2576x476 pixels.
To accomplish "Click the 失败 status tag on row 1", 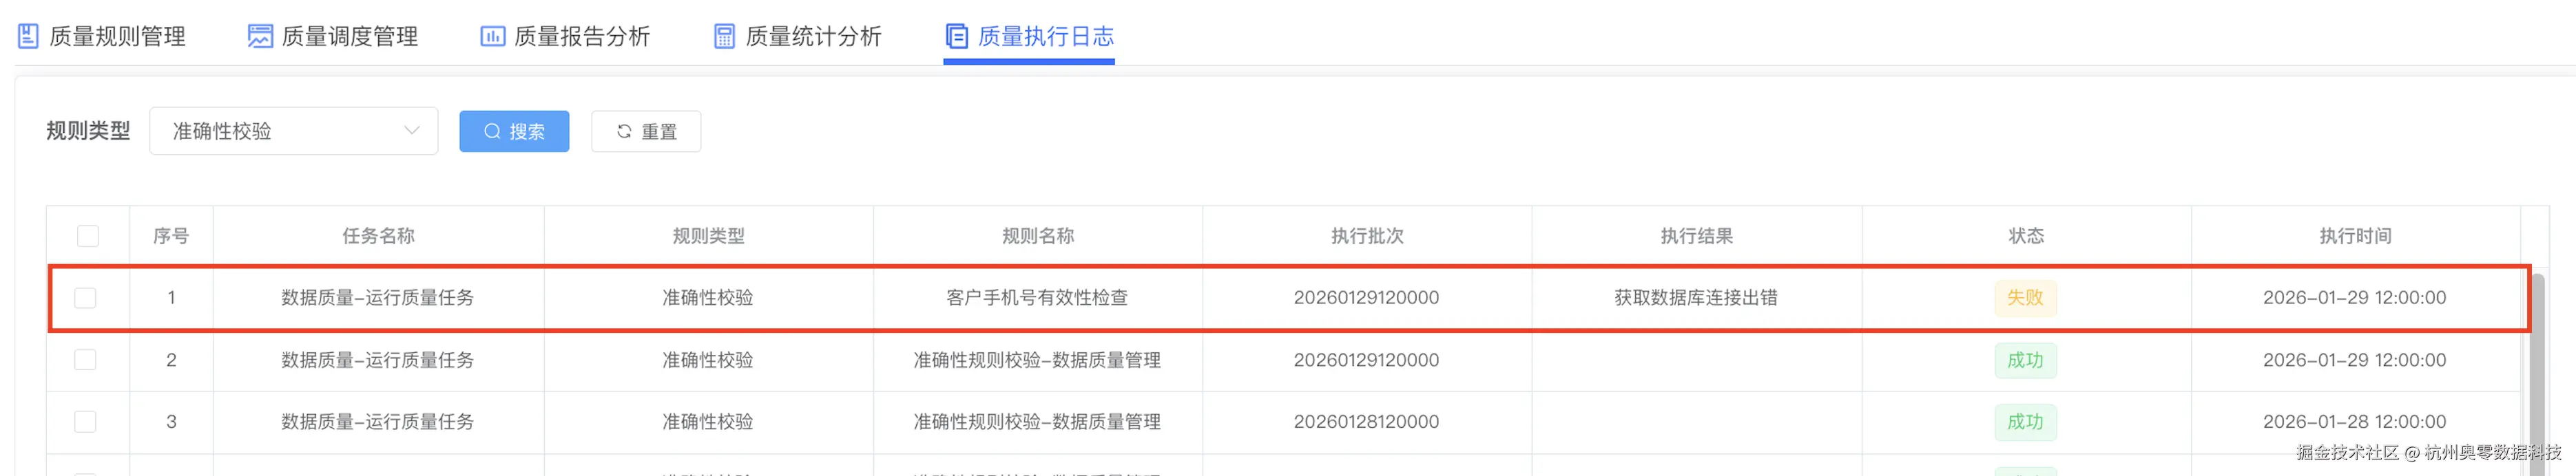I will tap(2024, 296).
